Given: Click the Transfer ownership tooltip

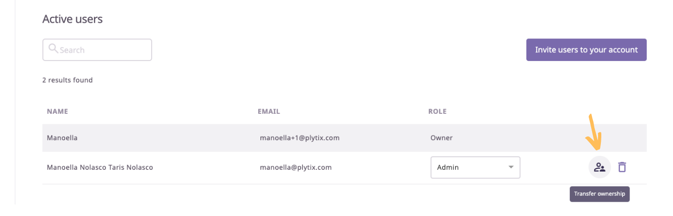Looking at the screenshot, I should (599, 194).
